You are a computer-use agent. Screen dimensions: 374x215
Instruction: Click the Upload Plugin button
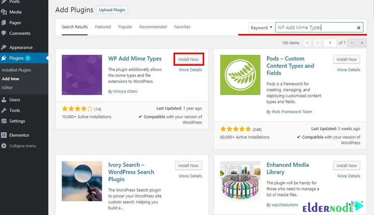tap(112, 10)
